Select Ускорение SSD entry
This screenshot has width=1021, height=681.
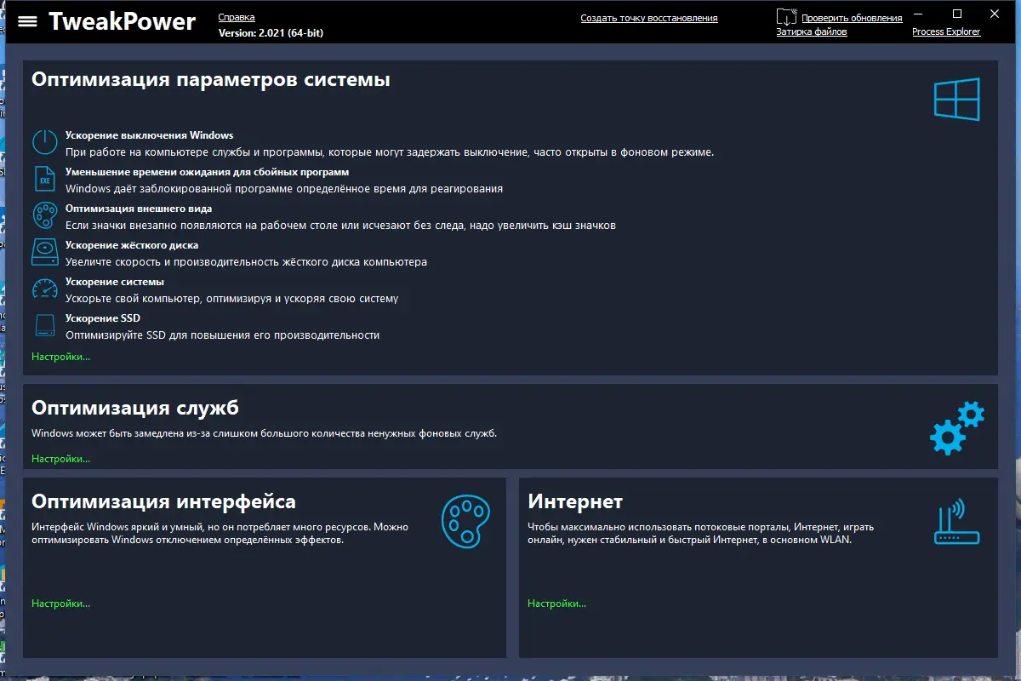pyautogui.click(x=103, y=318)
